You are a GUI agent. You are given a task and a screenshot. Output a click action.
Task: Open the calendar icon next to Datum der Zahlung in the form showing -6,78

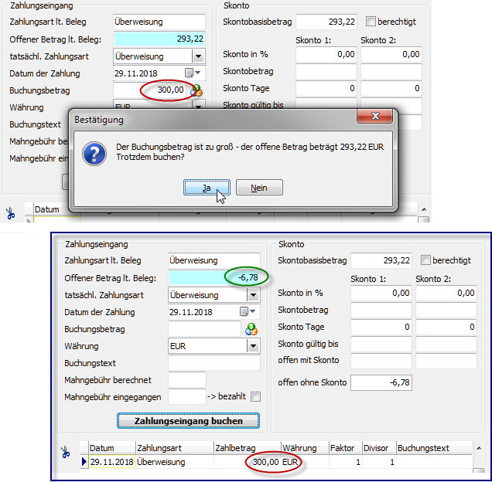[x=245, y=312]
